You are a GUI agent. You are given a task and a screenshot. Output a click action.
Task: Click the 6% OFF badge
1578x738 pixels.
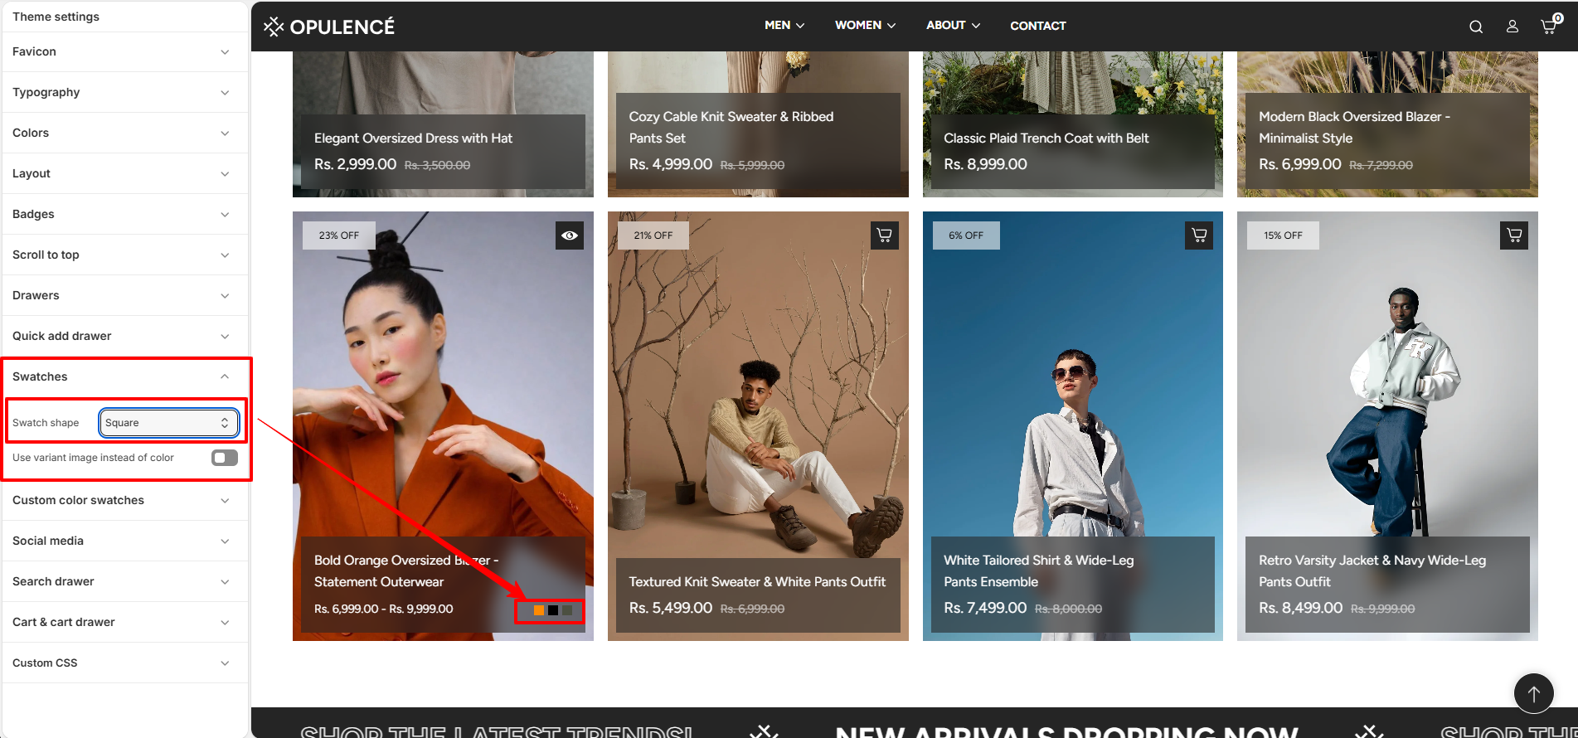point(966,235)
